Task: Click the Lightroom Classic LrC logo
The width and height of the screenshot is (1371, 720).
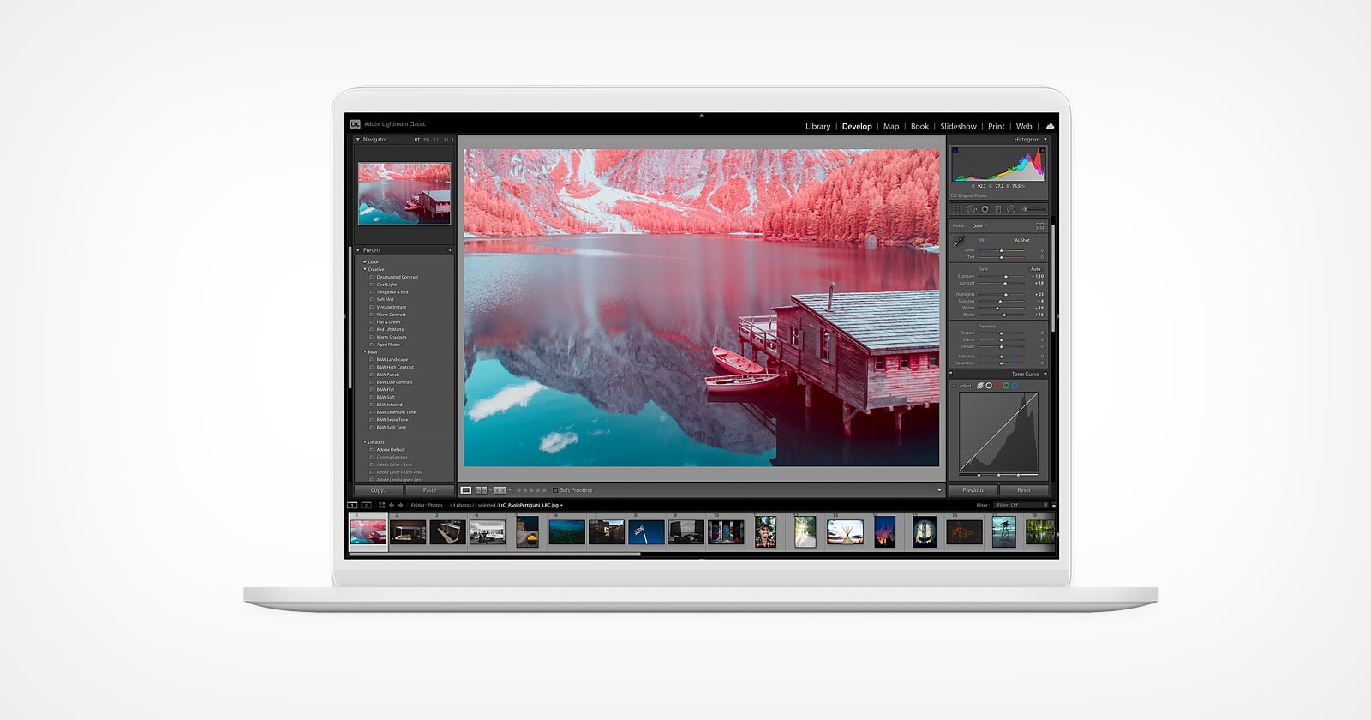Action: click(x=355, y=124)
